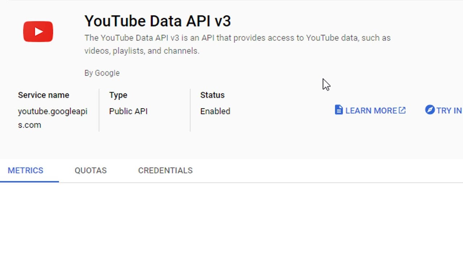The height and width of the screenshot is (260, 463).
Task: Click the Public API type value
Action: 128,111
